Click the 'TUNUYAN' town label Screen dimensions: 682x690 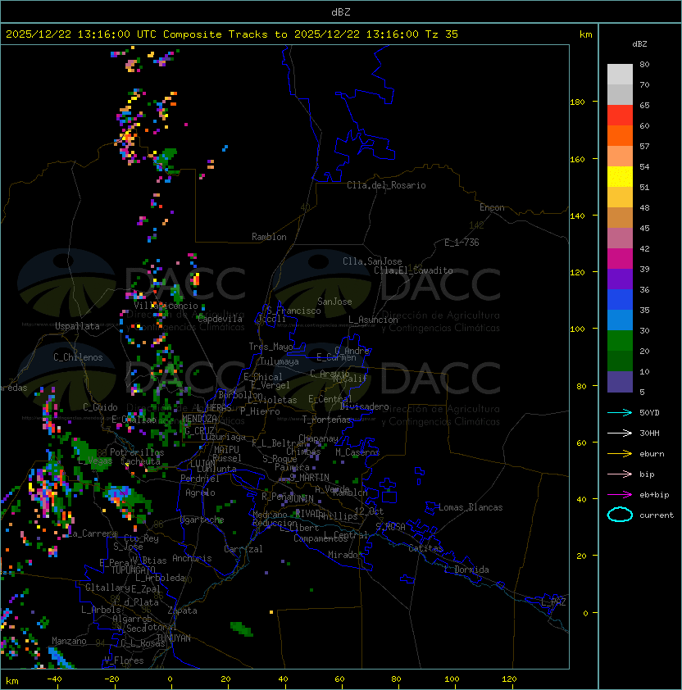point(174,638)
